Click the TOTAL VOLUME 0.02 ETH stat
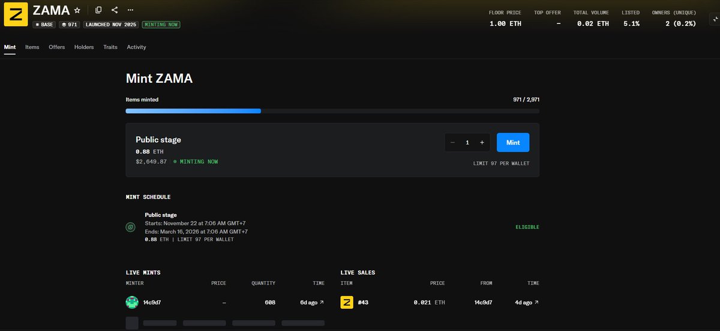The width and height of the screenshot is (720, 331). point(591,18)
